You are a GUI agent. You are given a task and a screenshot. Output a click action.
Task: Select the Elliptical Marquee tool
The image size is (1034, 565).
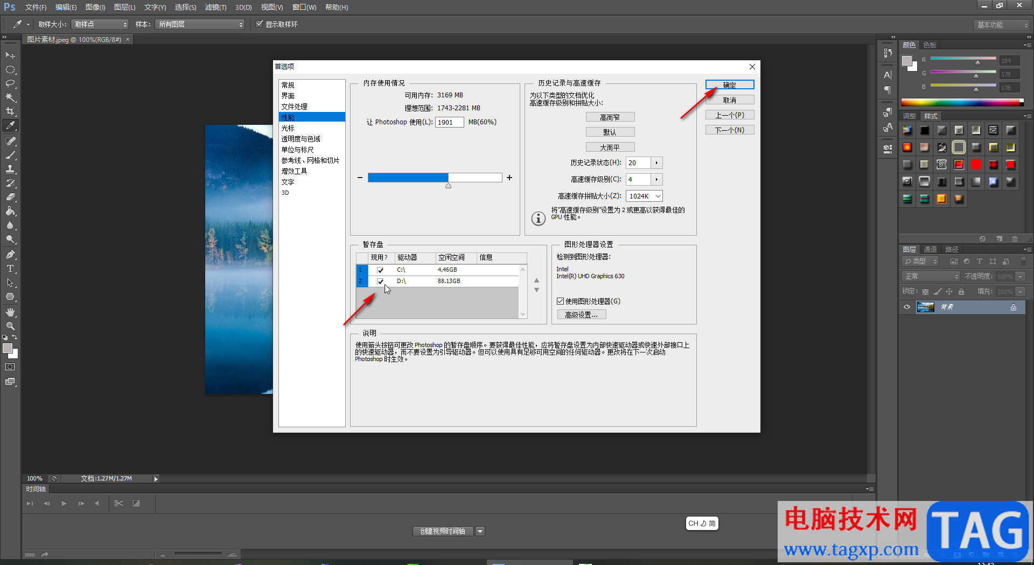[x=10, y=69]
